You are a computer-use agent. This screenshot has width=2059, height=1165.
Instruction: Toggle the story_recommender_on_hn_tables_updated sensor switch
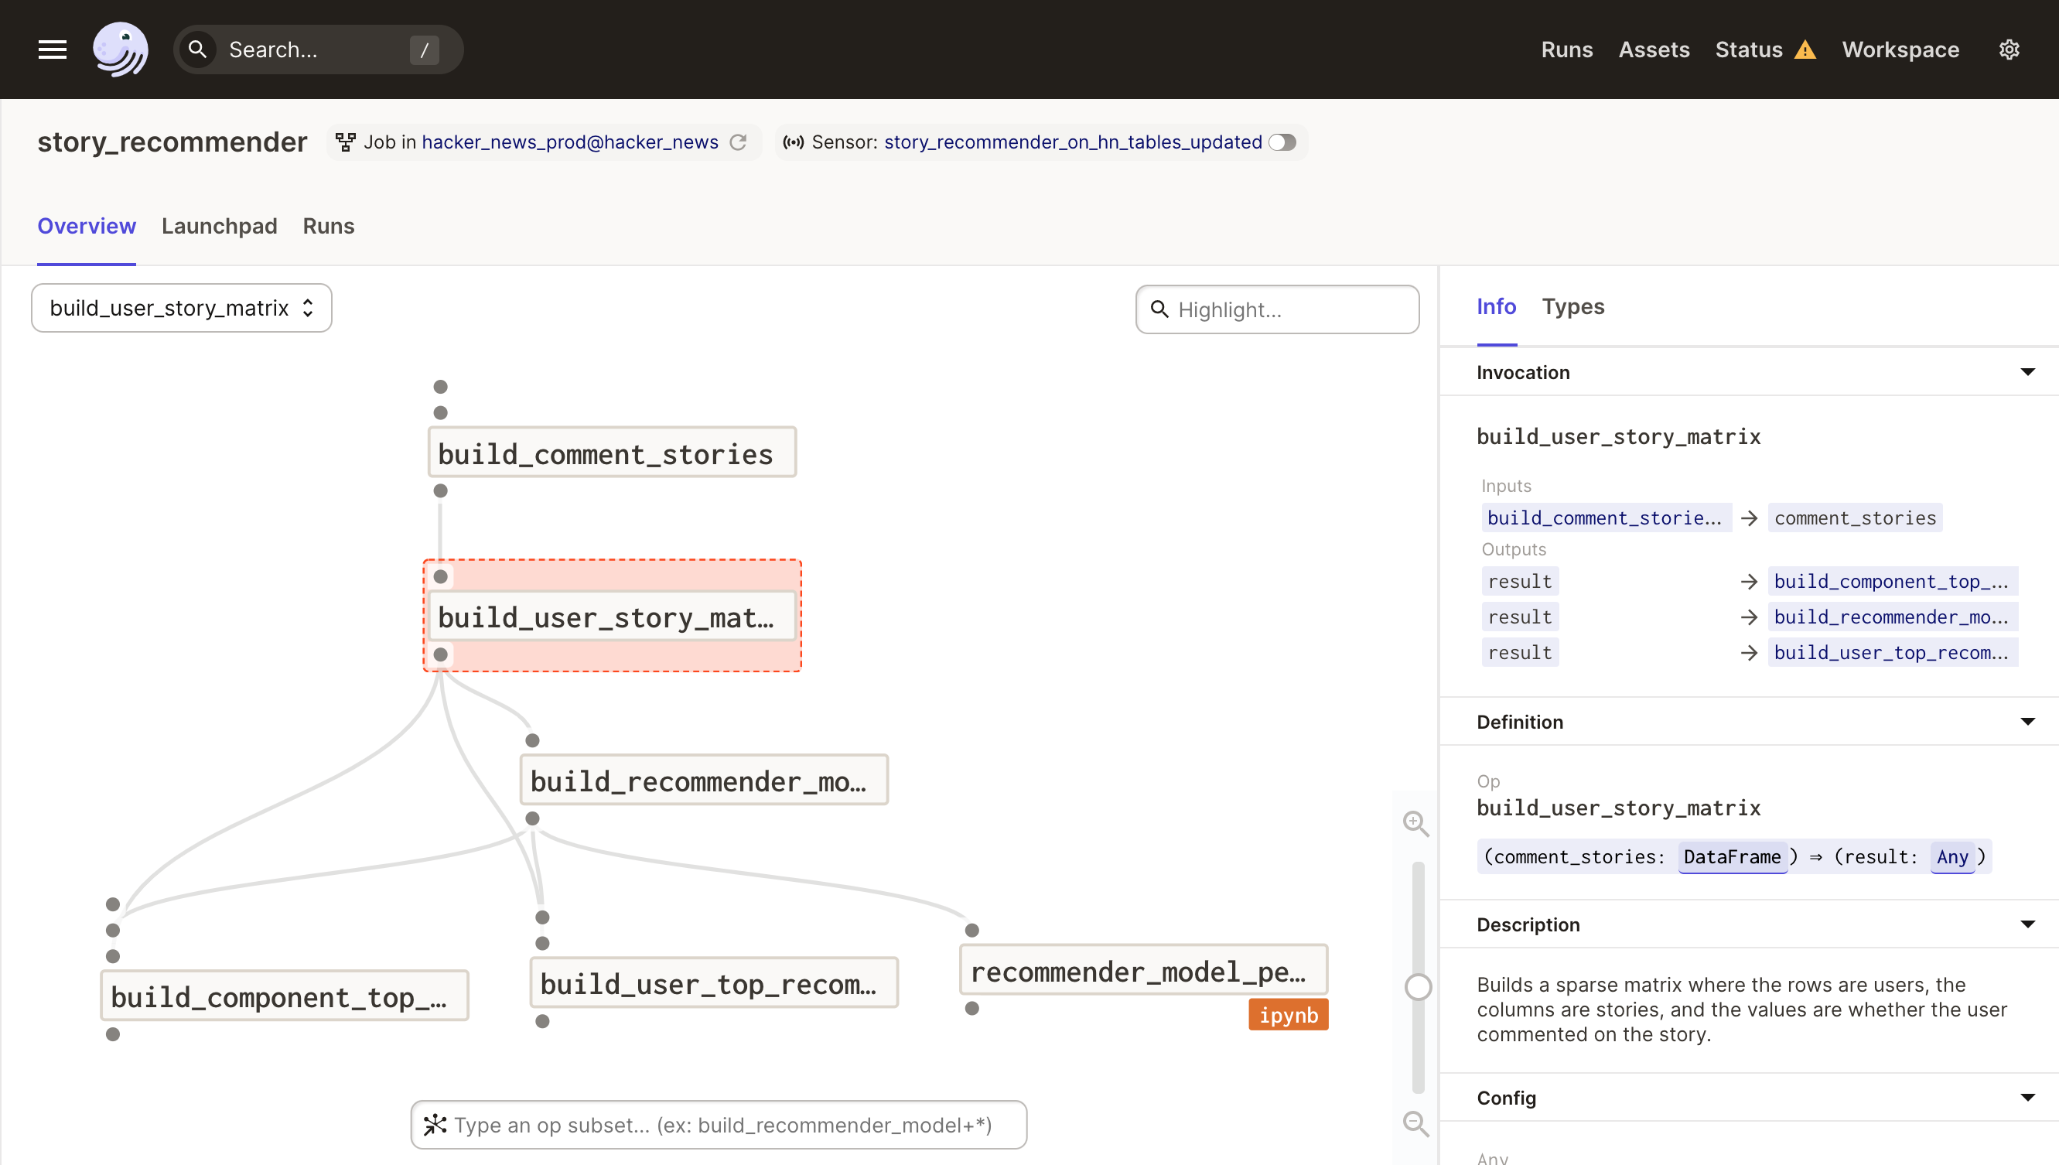(x=1282, y=142)
